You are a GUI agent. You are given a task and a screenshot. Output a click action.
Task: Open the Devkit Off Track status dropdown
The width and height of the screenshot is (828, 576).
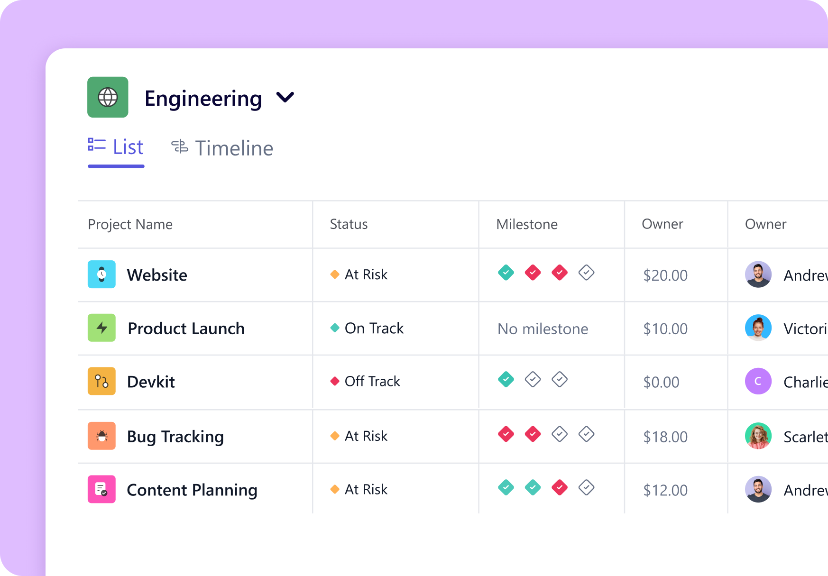[x=366, y=381]
